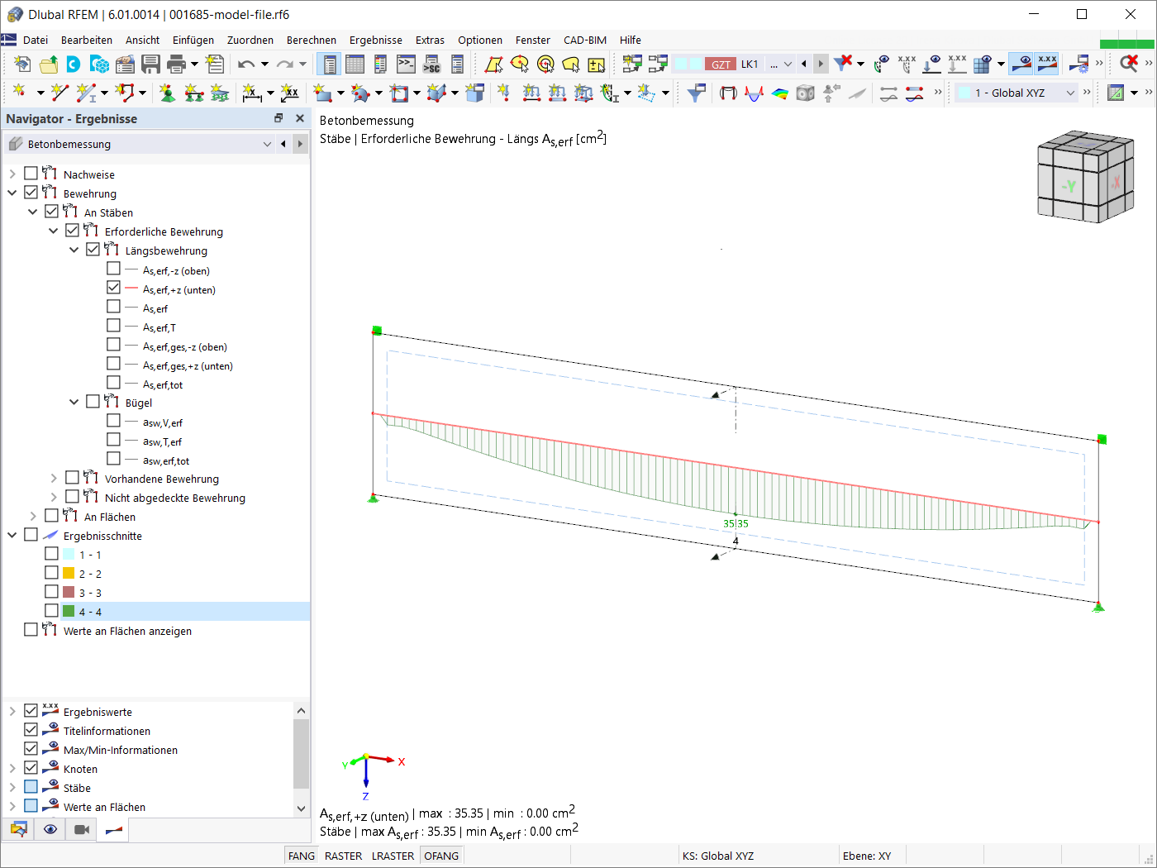Image resolution: width=1157 pixels, height=868 pixels.
Task: Open the Views camera tab in navigator
Action: pyautogui.click(x=82, y=829)
